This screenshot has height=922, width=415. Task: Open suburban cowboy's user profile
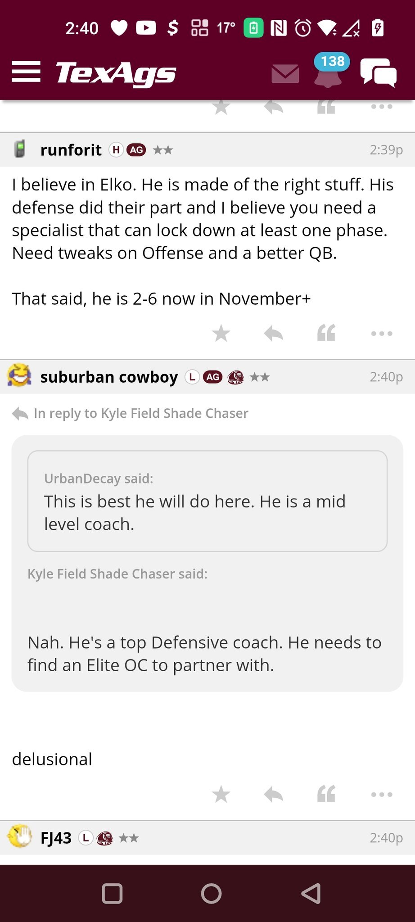pyautogui.click(x=109, y=377)
